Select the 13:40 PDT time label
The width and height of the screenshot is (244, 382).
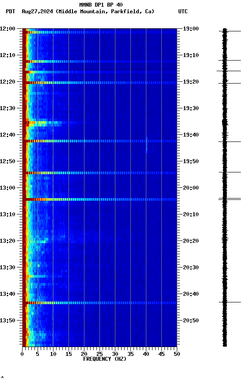pos(8,294)
